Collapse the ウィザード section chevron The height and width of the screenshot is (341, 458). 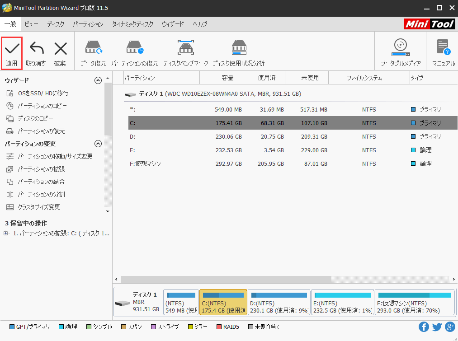(x=98, y=80)
